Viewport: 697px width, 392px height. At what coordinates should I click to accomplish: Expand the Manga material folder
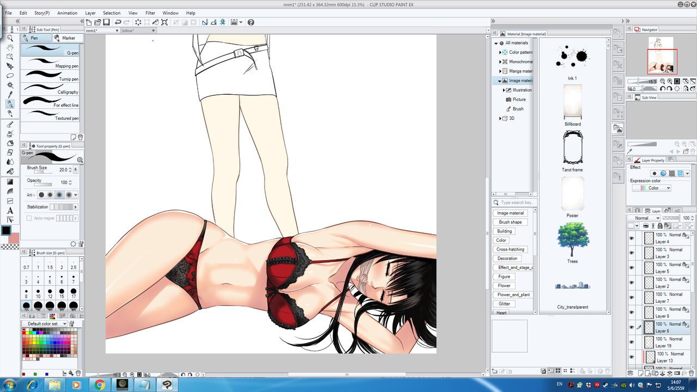500,71
